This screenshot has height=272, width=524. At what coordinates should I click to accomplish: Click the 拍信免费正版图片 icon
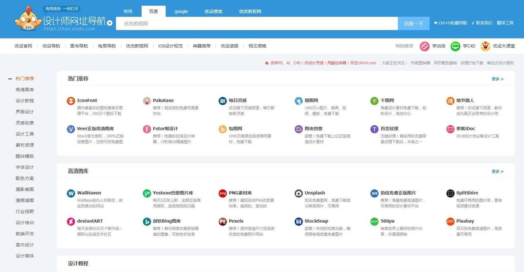pyautogui.click(x=374, y=193)
